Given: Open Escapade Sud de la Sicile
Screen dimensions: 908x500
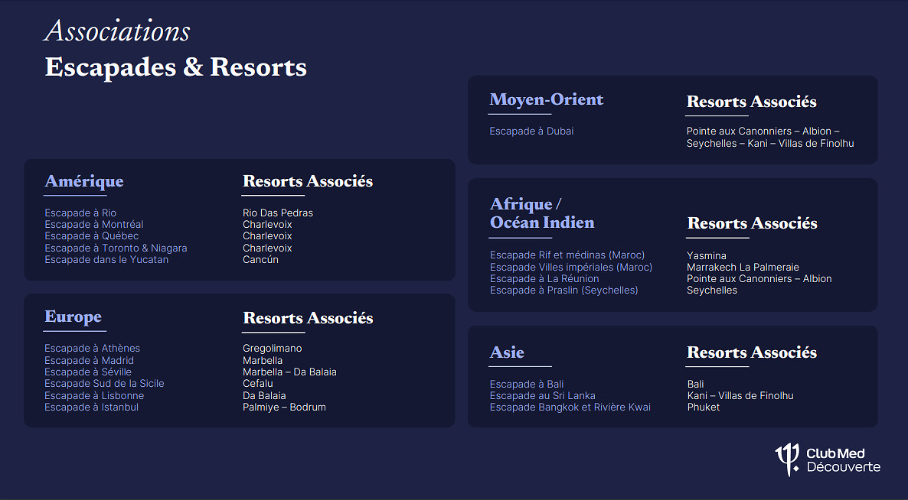Looking at the screenshot, I should tap(104, 383).
